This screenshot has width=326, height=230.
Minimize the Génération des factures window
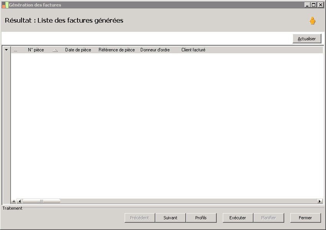(307, 5)
